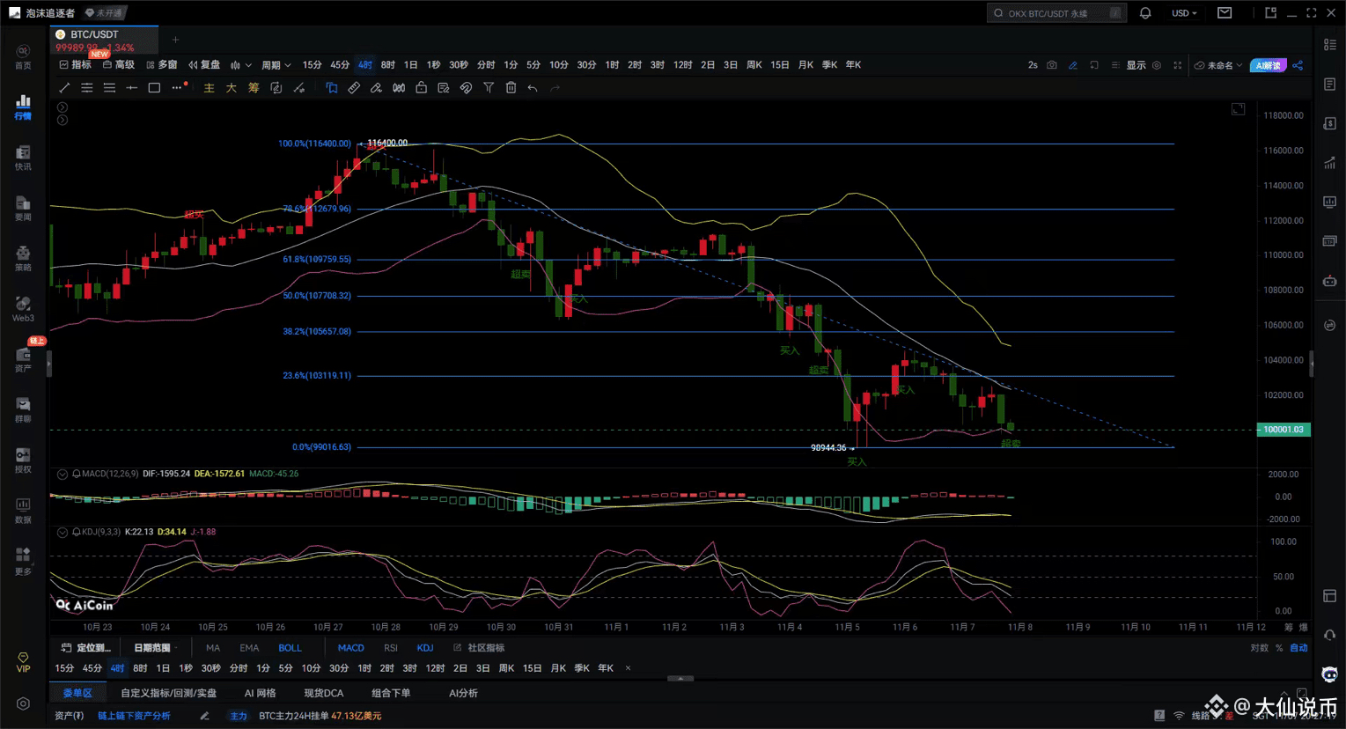Open the notification bell
Image resolution: width=1346 pixels, height=729 pixels.
(x=1145, y=13)
